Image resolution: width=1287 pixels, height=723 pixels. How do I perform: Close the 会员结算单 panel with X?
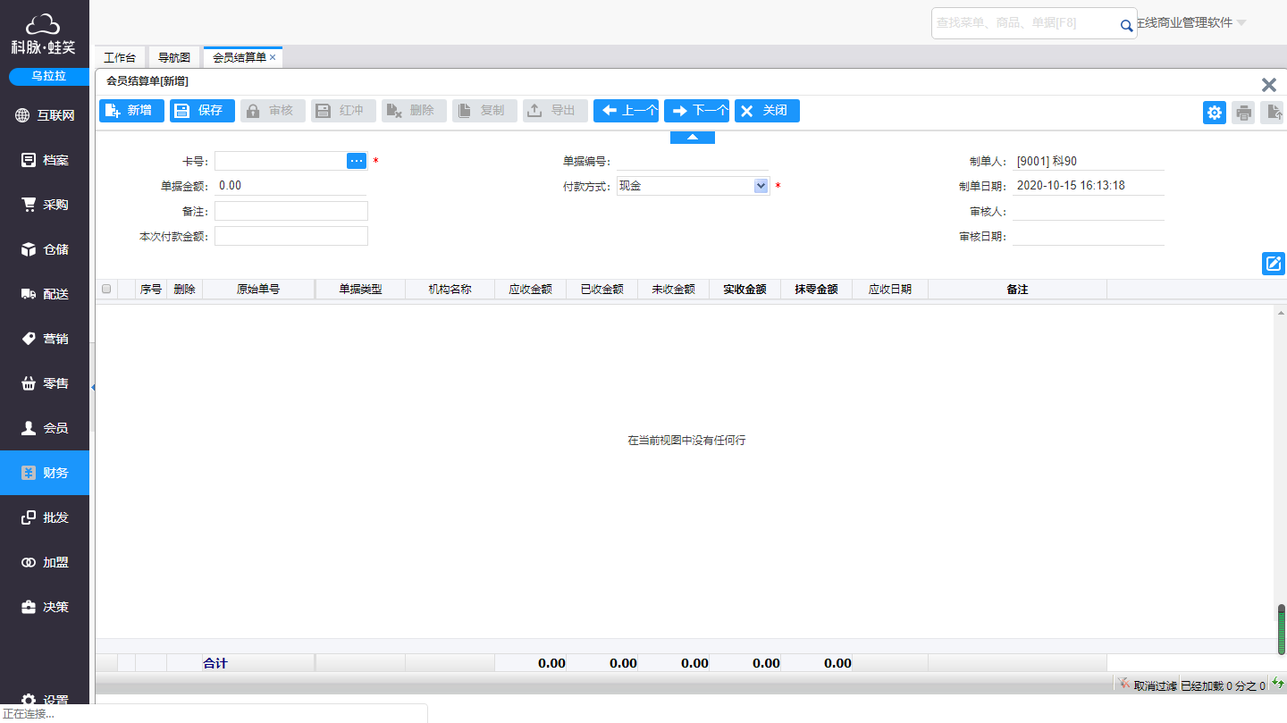point(1268,85)
